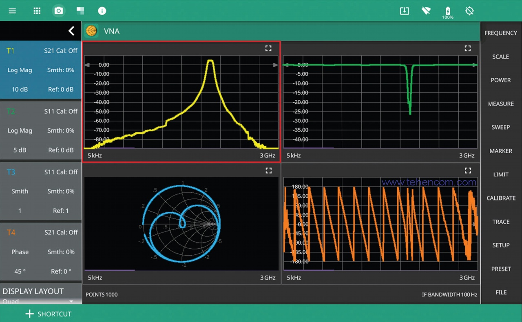Click T1 Log Mag format
Image resolution: width=522 pixels, height=322 pixels.
click(x=20, y=70)
